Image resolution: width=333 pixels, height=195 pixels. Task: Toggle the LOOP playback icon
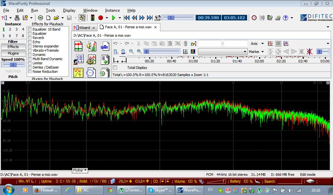[x=158, y=18]
